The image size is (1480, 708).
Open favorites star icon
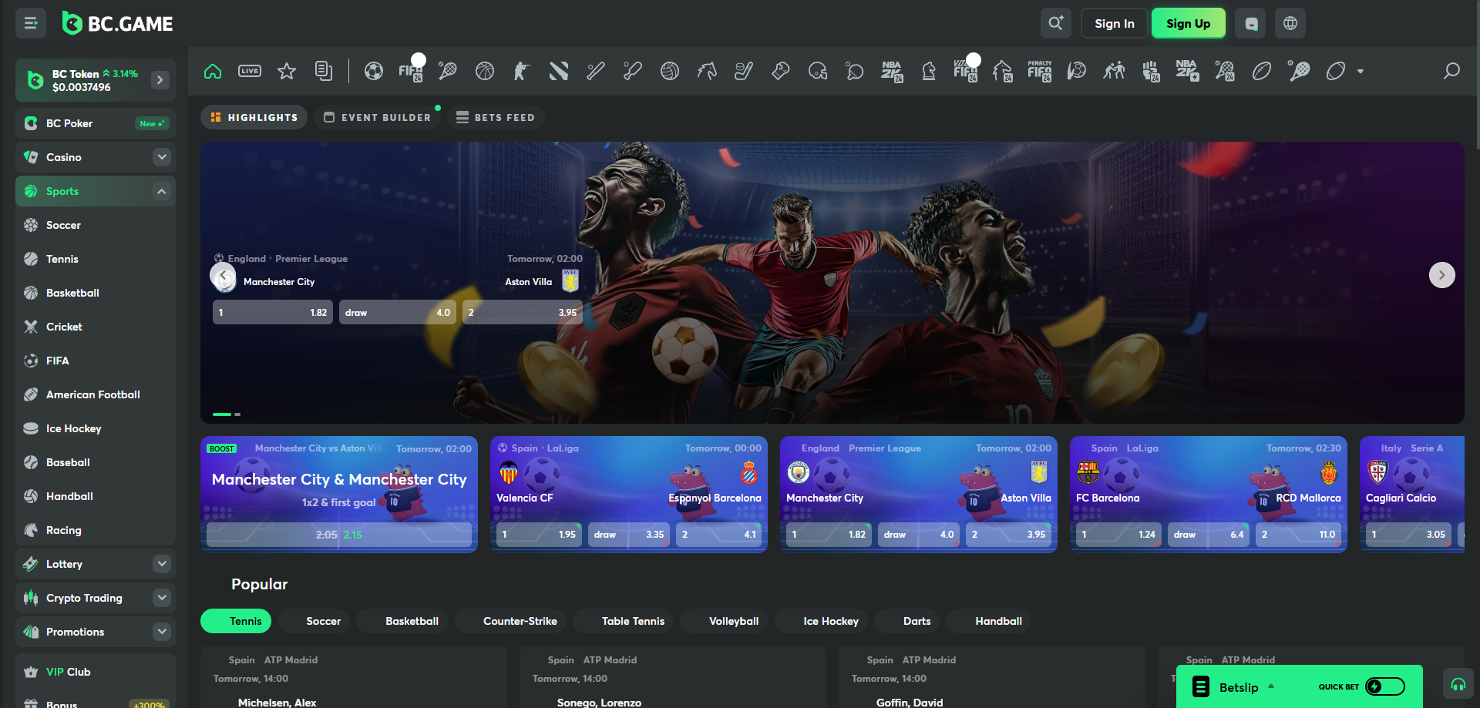click(x=287, y=71)
